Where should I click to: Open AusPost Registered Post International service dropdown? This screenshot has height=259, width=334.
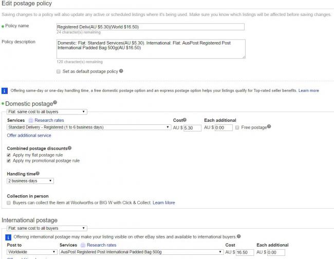(x=142, y=252)
